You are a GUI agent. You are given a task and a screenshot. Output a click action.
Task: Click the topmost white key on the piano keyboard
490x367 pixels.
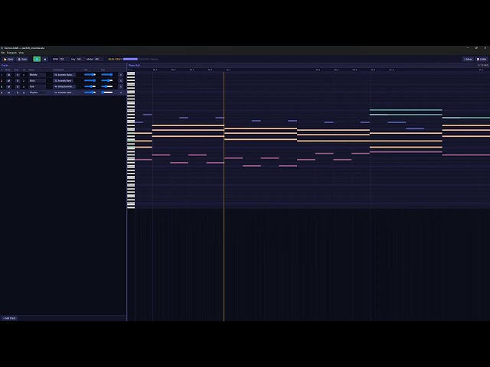131,73
